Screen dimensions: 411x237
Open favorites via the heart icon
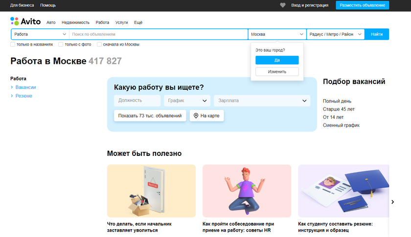[283, 5]
